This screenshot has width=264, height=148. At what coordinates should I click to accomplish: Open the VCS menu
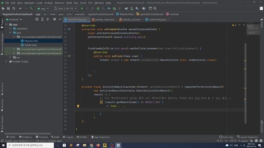click(90, 3)
